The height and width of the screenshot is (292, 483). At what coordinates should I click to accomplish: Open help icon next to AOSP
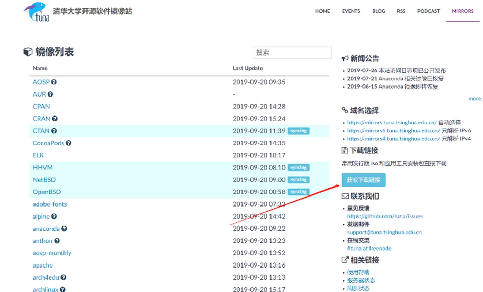[x=54, y=82]
